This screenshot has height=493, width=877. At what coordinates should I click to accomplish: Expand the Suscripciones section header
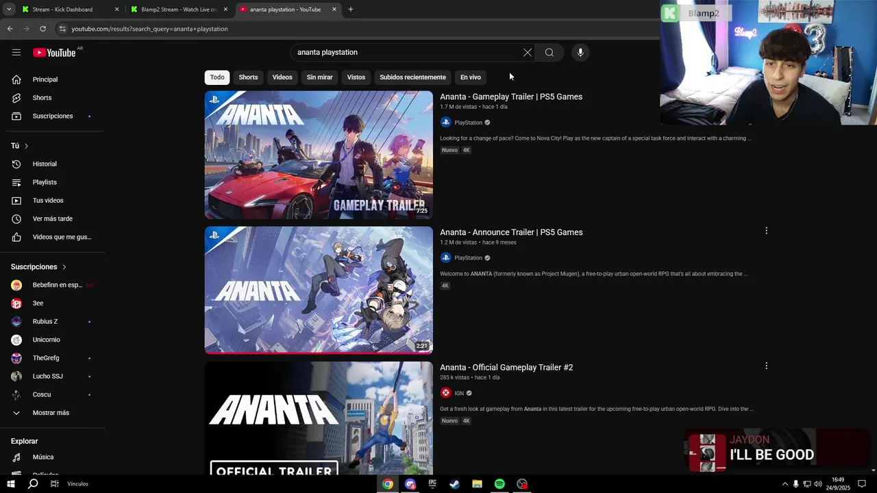(x=39, y=266)
